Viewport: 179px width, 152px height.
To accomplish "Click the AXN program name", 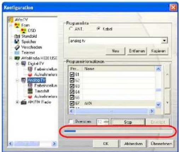I will pos(88,103).
